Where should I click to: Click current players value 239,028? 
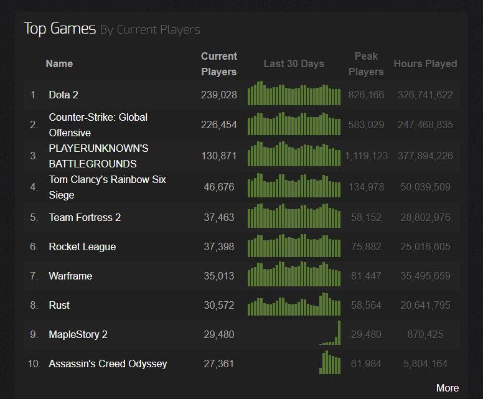click(x=219, y=95)
